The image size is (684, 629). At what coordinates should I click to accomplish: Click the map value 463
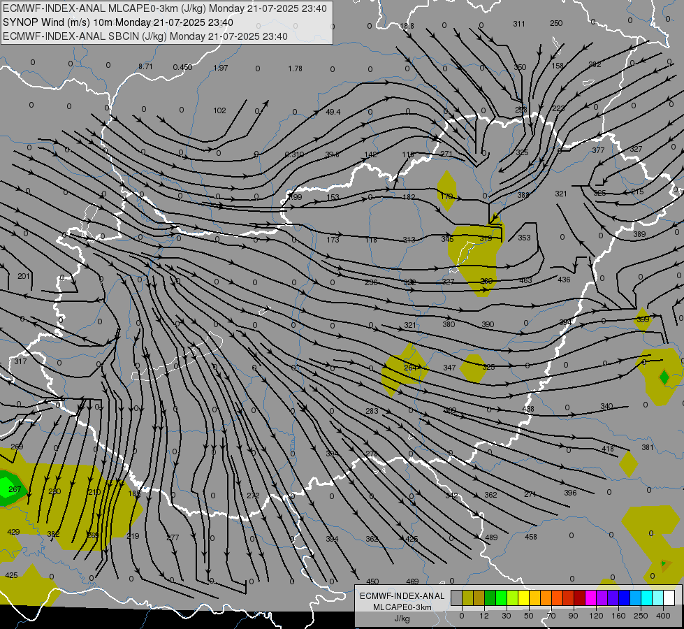click(525, 280)
